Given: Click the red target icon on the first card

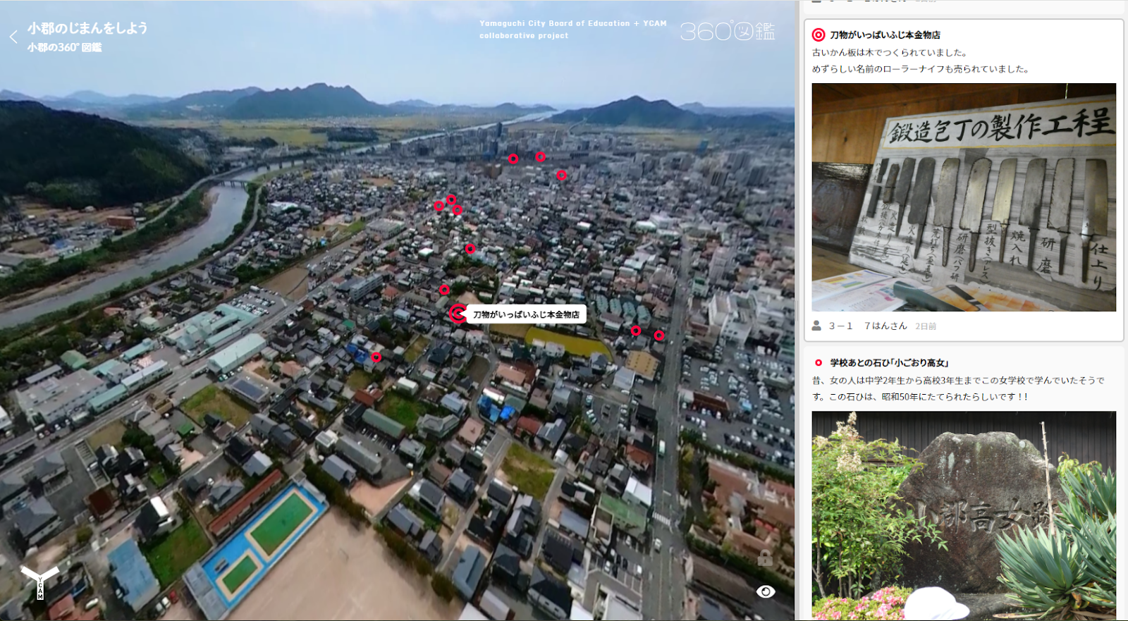Looking at the screenshot, I should coord(819,35).
